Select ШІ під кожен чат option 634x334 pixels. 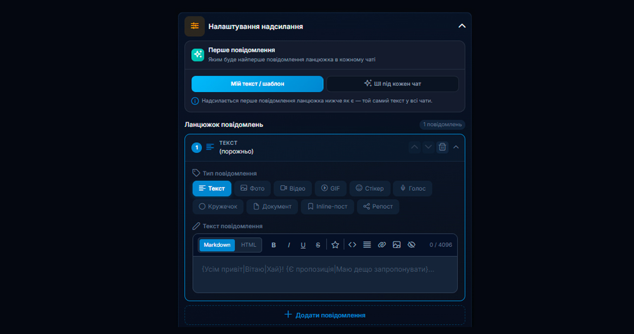pos(392,84)
